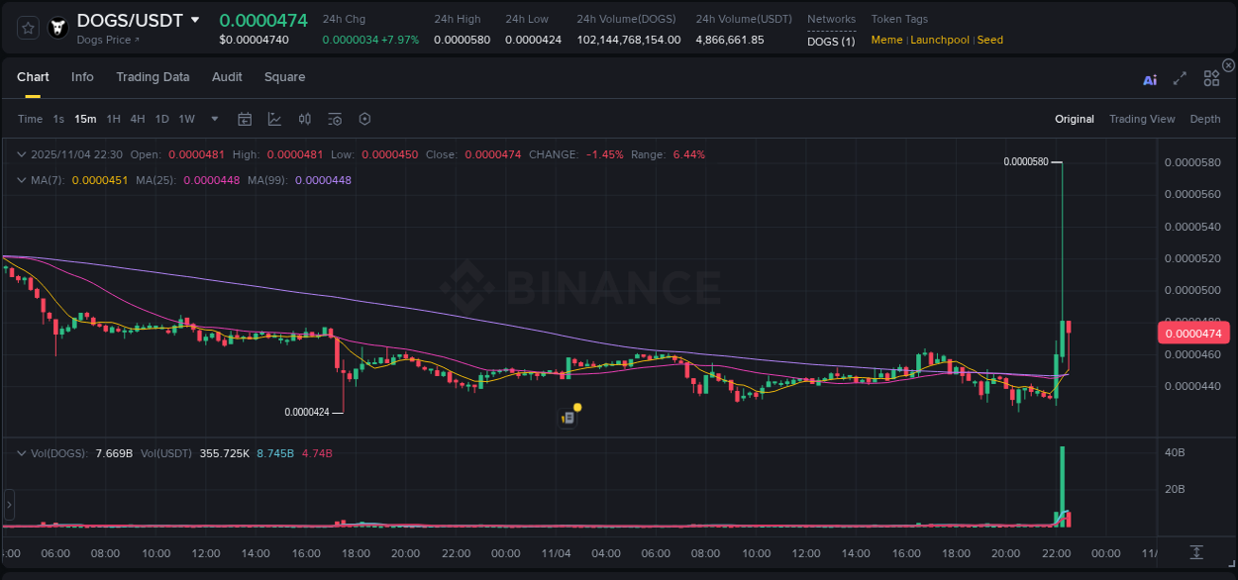Switch to the Trading Data tab
This screenshot has height=580, width=1238.
click(x=153, y=77)
